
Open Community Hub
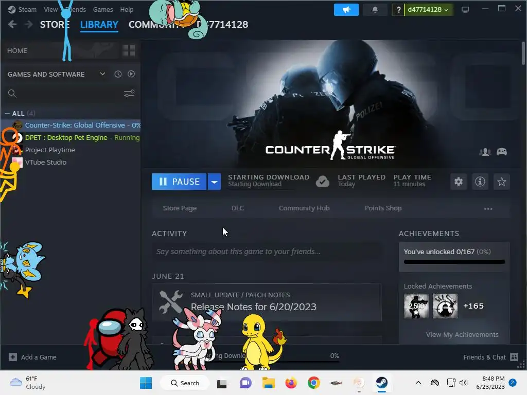point(304,208)
